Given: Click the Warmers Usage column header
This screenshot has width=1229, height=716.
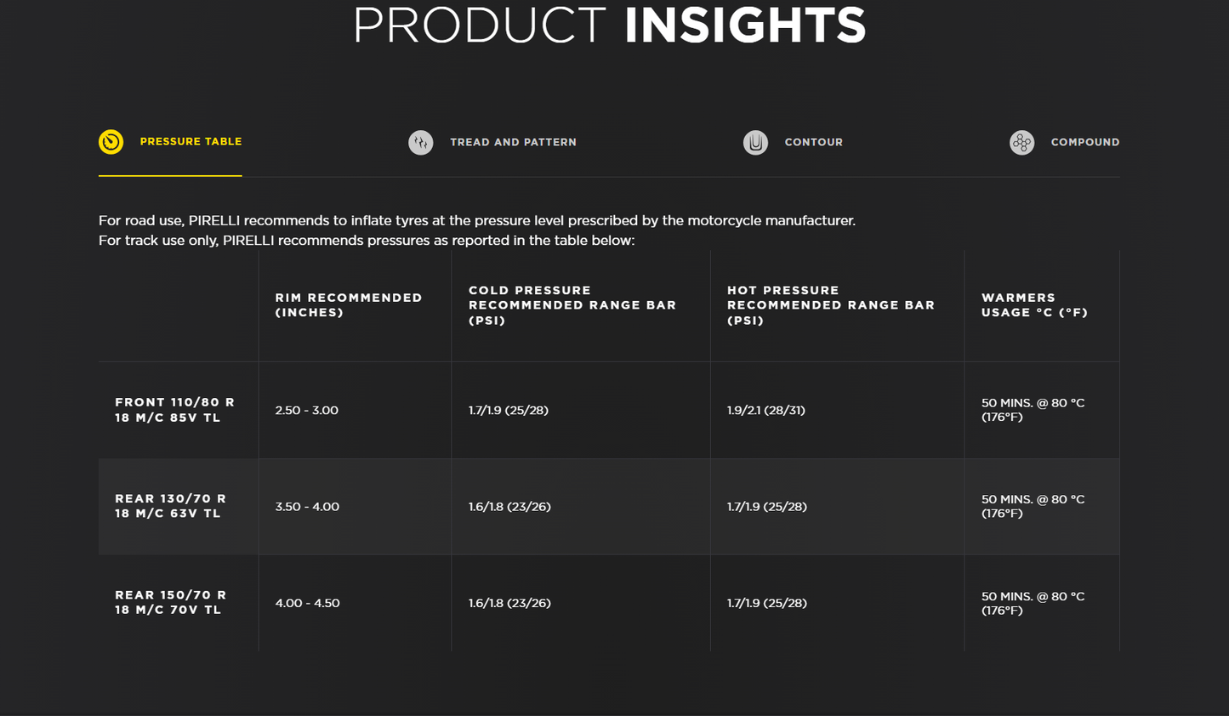Looking at the screenshot, I should pos(1033,305).
